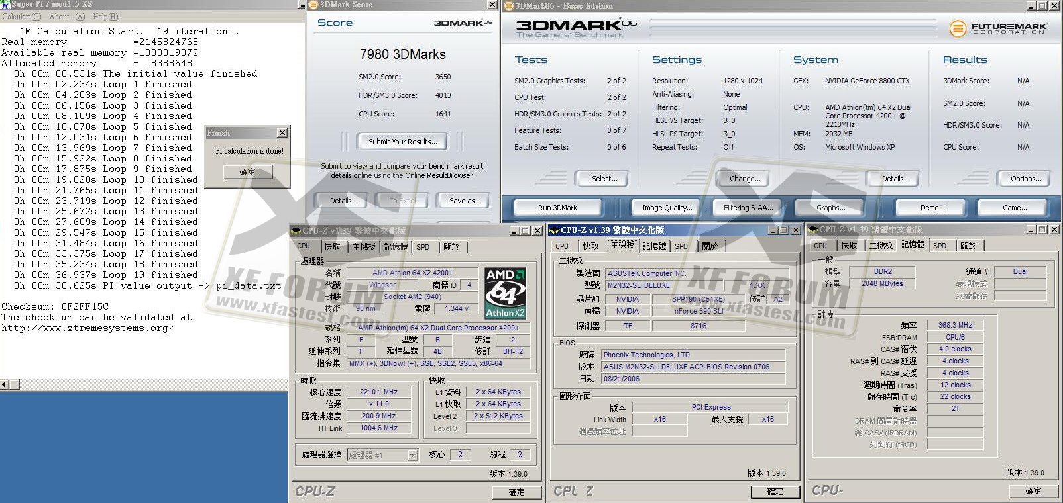This screenshot has width=1063, height=503.
Task: Click Select under the Tests section
Action: point(604,179)
